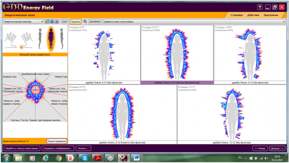289x163 pixels.
Task: Click the blue crosshair centering icon
Action: 52,22
